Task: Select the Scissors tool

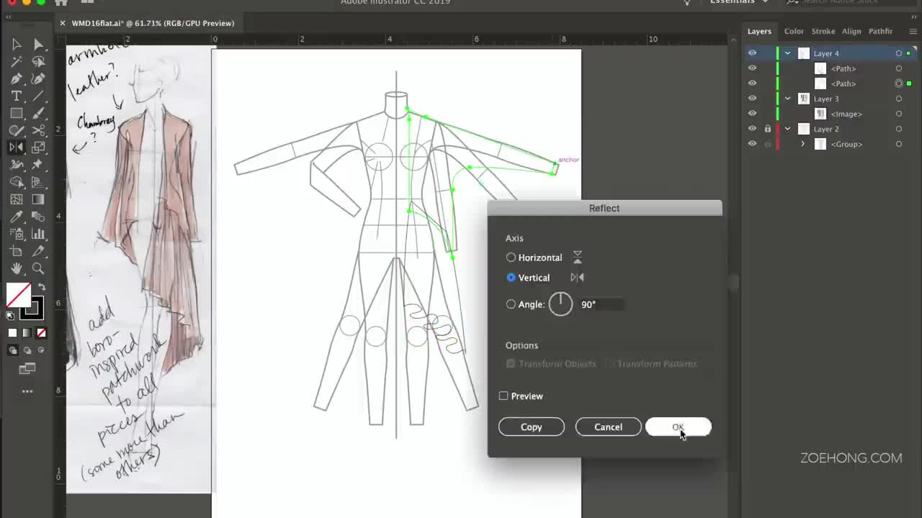Action: pos(38,131)
